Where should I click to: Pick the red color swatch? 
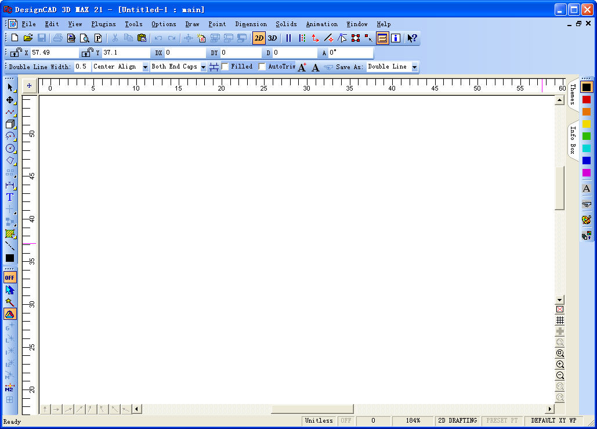point(587,100)
